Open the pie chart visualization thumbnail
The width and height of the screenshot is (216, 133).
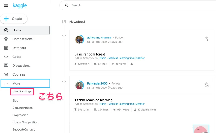click(201, 129)
